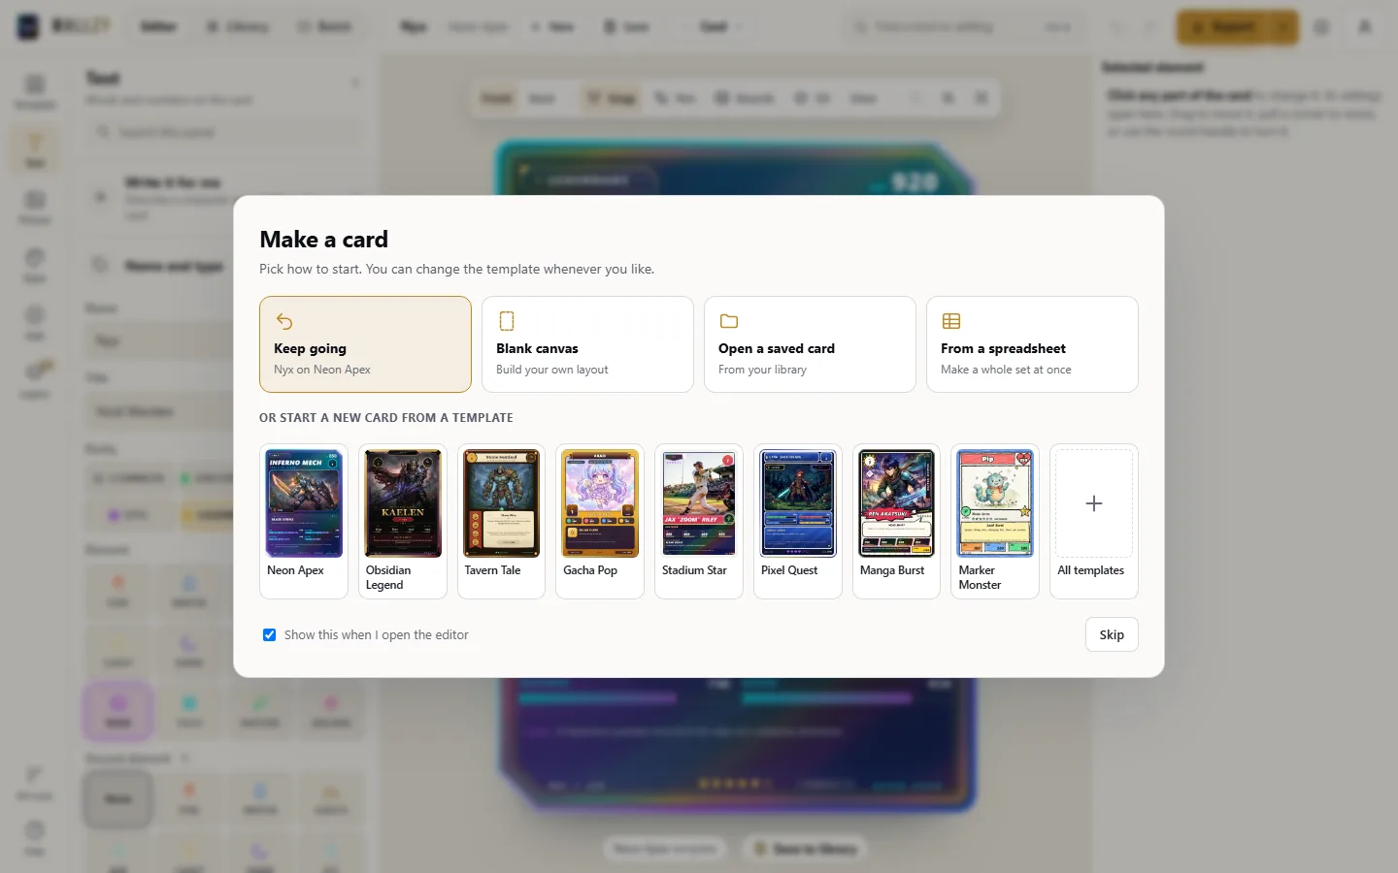Uncheck Show this when I open the editor

[x=269, y=635]
